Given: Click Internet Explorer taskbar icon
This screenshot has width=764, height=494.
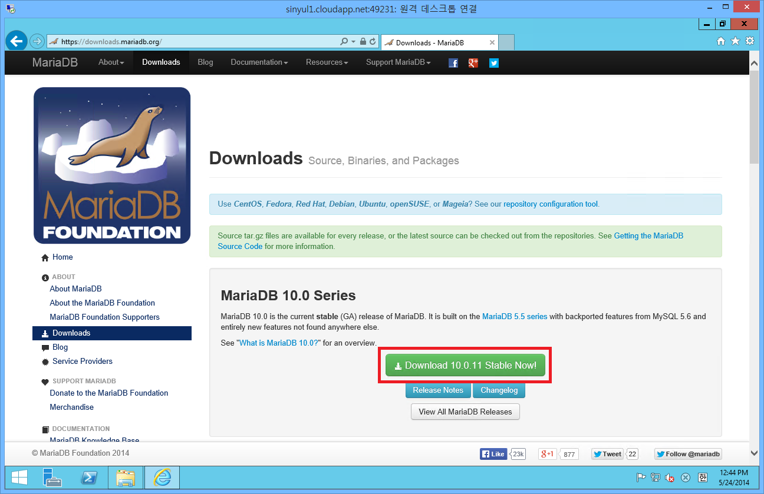Looking at the screenshot, I should [x=162, y=478].
